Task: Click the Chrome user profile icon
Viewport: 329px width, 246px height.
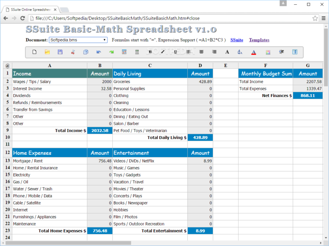Action: click(283, 3)
